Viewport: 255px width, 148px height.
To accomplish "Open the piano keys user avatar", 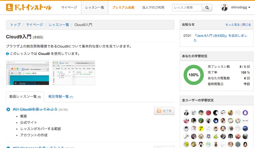I will (x=231, y=136).
